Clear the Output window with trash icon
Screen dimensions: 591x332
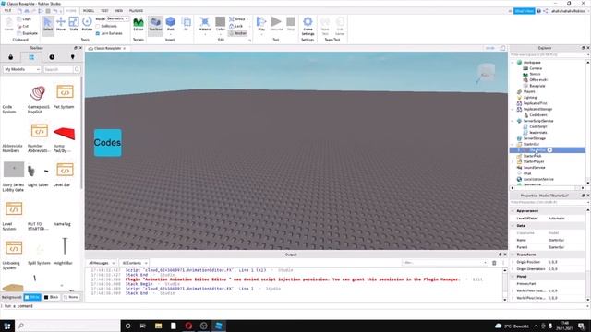(494, 263)
